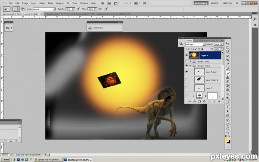Open the Flow value dropdown arrow

point(95,9)
